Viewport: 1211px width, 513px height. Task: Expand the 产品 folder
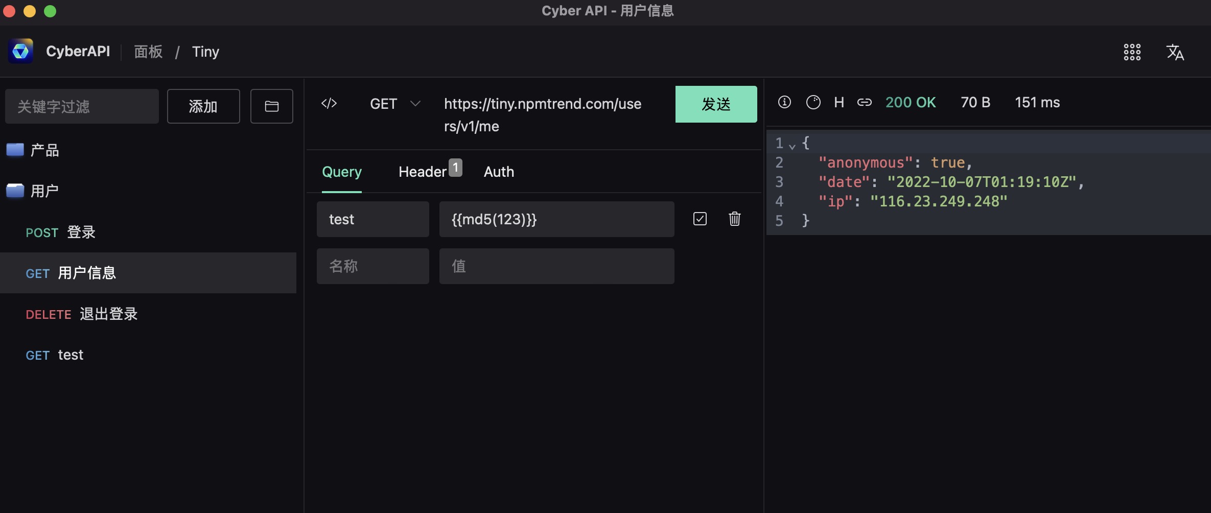148,150
